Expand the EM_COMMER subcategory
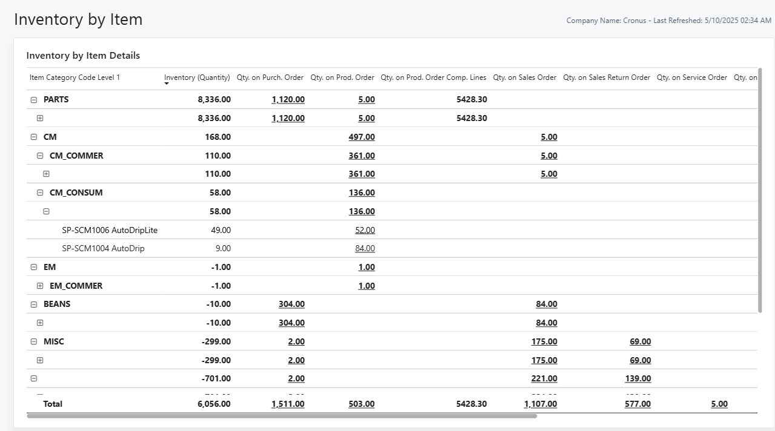The height and width of the screenshot is (431, 775). click(x=40, y=286)
